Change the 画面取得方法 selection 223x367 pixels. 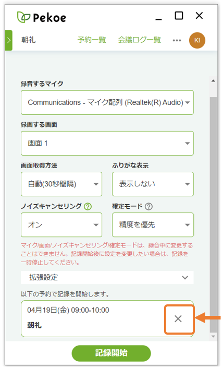coord(61,184)
